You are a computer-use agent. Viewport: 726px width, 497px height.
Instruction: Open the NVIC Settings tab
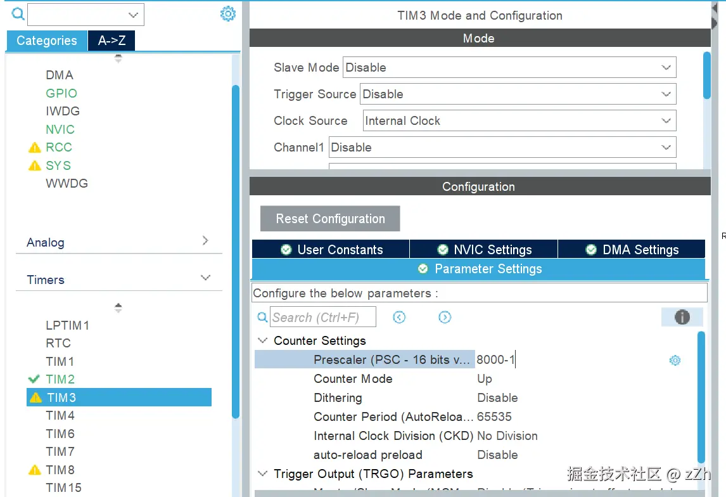pos(484,250)
